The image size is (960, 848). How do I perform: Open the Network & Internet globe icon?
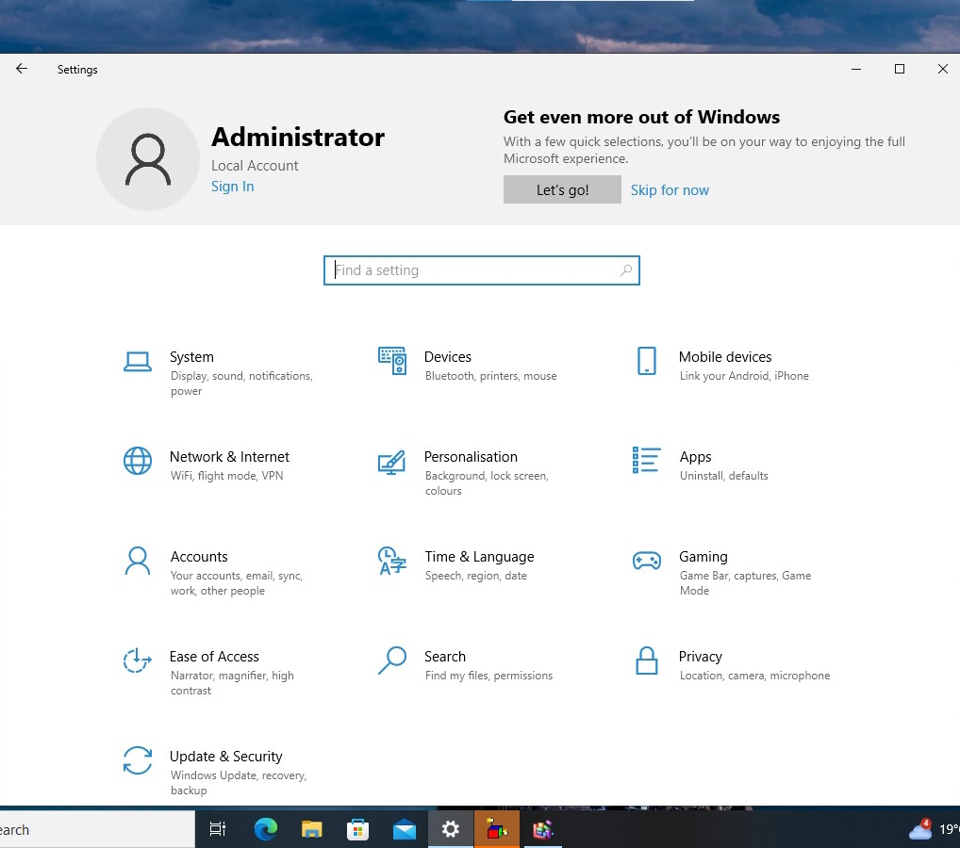click(x=137, y=461)
